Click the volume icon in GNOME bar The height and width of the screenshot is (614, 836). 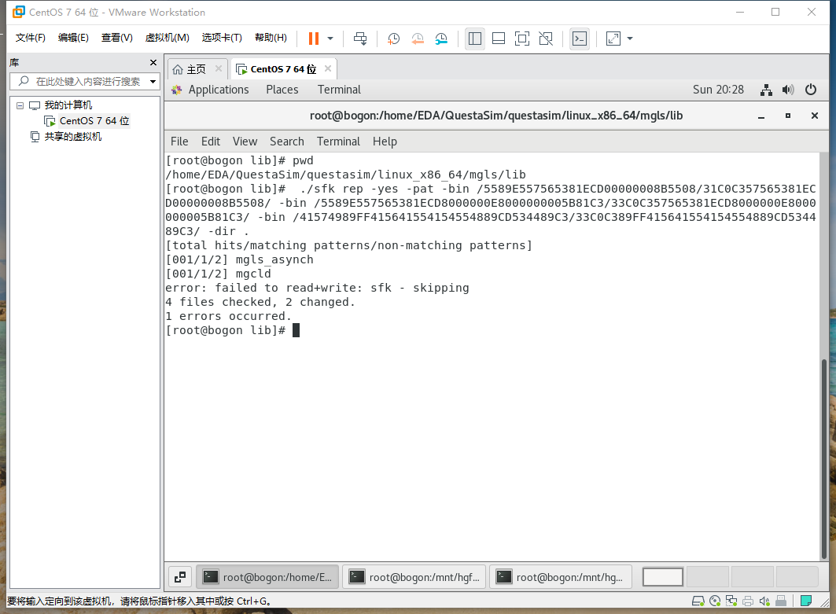pos(788,90)
